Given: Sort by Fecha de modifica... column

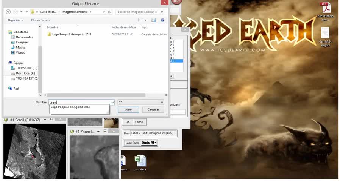Looking at the screenshot, I should [x=125, y=27].
